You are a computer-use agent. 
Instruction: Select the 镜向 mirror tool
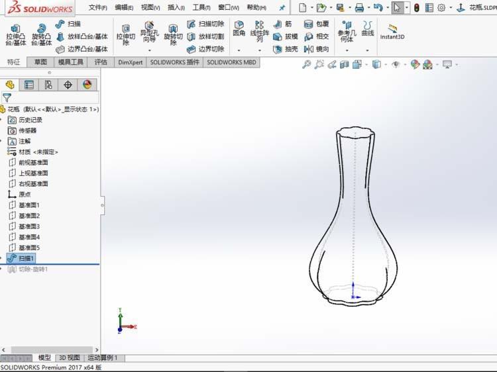pyautogui.click(x=316, y=49)
